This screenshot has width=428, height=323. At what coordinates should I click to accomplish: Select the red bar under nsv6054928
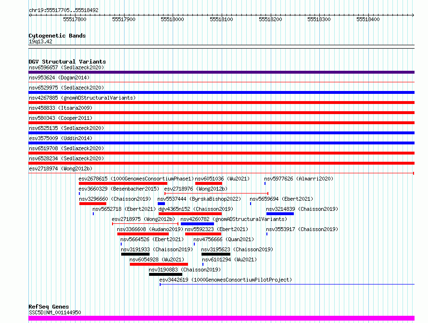coord(159,264)
